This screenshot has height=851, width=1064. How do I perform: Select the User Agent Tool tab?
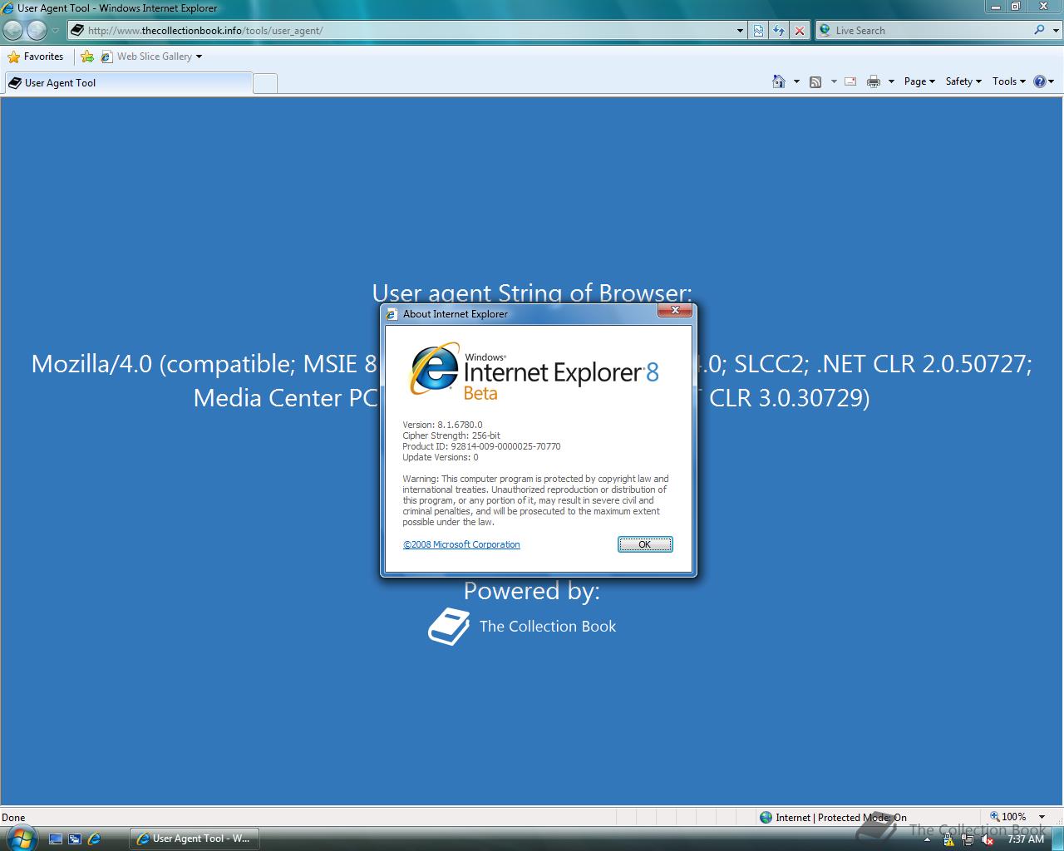(x=128, y=83)
